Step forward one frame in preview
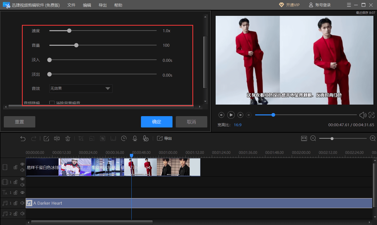The width and height of the screenshot is (377, 225). (240, 115)
